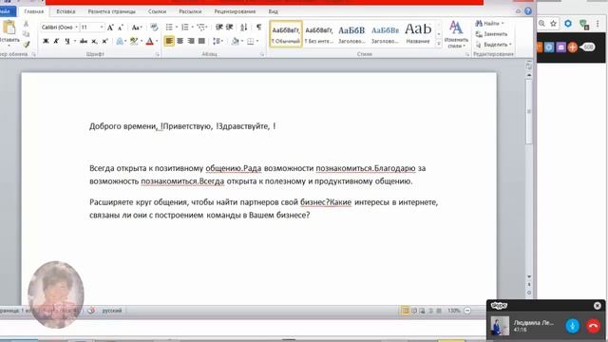Click the русский language indicator in status bar
The image size is (608, 342).
tap(112, 311)
